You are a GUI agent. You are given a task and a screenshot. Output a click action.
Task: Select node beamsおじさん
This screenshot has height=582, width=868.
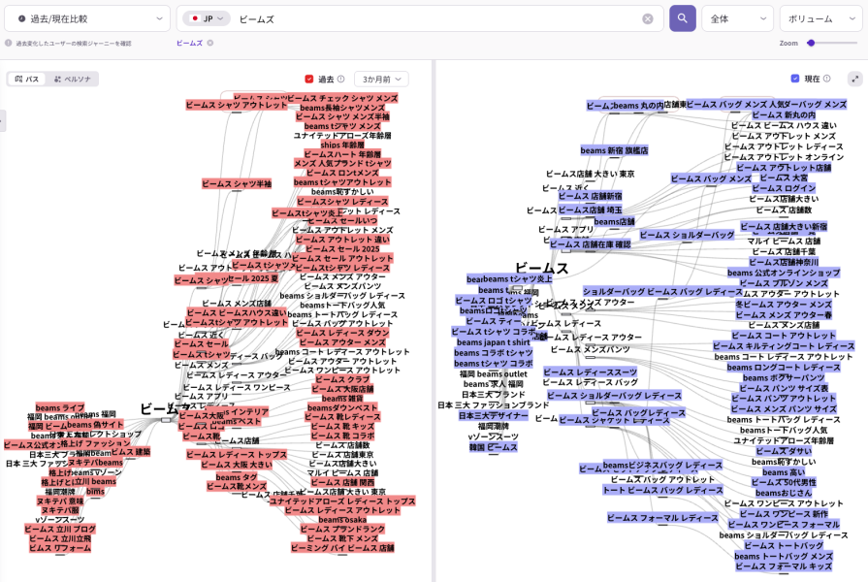tap(784, 493)
